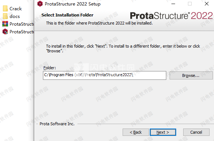Click the disabled maximize button
The width and height of the screenshot is (214, 141).
pyautogui.click(x=190, y=4)
